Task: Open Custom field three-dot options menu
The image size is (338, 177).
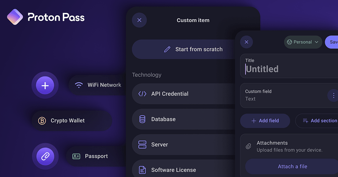Action: (334, 96)
